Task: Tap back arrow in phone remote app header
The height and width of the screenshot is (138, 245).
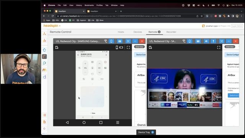Action: [x=78, y=55]
